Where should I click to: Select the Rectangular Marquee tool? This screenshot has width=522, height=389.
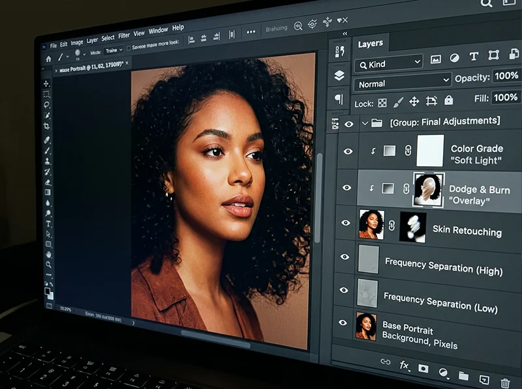coord(46,94)
